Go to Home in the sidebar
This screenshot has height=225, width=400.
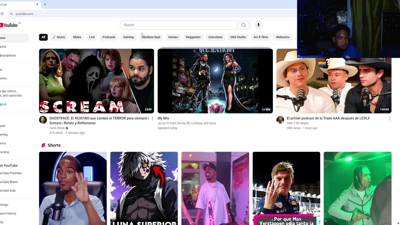[14, 38]
